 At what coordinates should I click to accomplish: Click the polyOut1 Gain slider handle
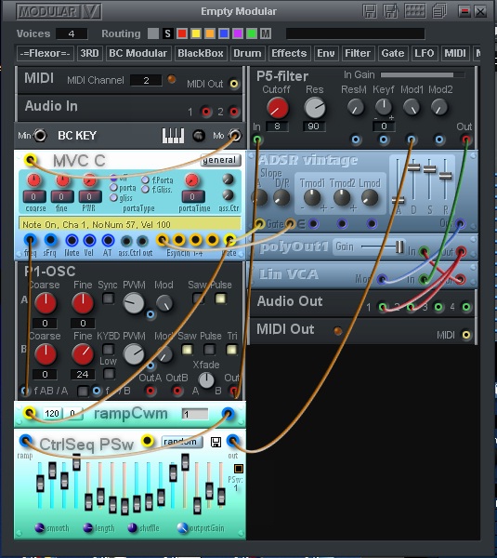[400, 246]
